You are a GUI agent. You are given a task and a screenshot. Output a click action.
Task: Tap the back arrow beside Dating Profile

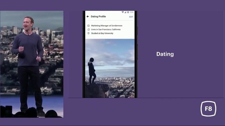[x=88, y=16]
